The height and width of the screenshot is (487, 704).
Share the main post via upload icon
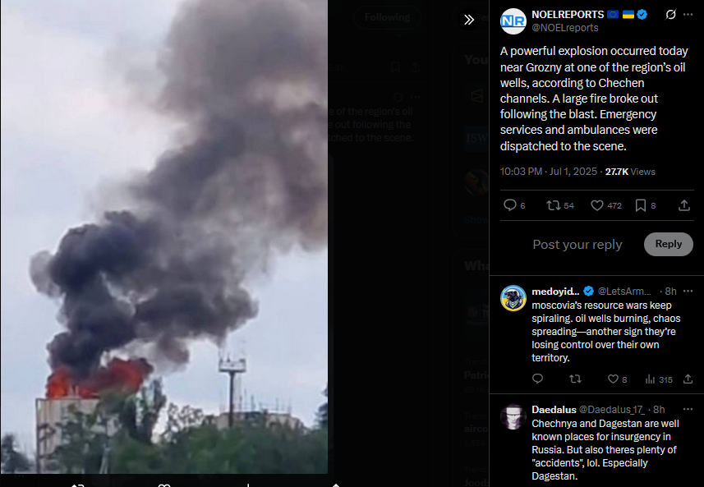point(683,205)
